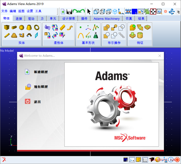181x164 pixels.
Task: Create a sphere solid body
Action: click(x=22, y=28)
